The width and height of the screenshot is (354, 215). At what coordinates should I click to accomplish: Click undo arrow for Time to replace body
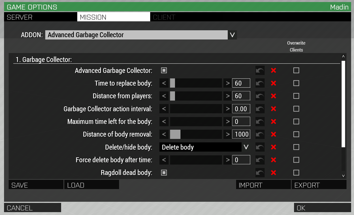tap(260, 83)
